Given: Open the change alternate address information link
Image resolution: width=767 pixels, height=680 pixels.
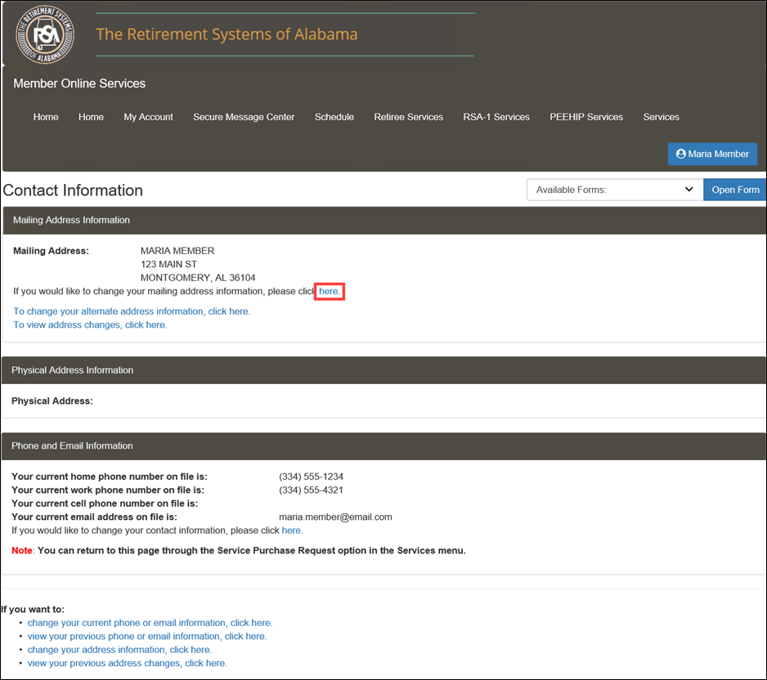Looking at the screenshot, I should (x=132, y=311).
